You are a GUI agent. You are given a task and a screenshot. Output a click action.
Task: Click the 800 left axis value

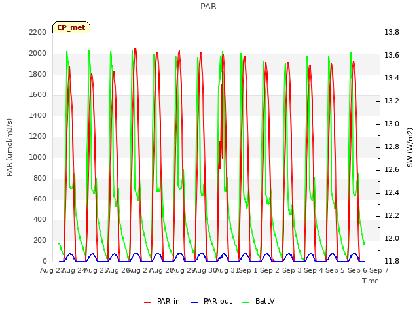[x=40, y=178]
